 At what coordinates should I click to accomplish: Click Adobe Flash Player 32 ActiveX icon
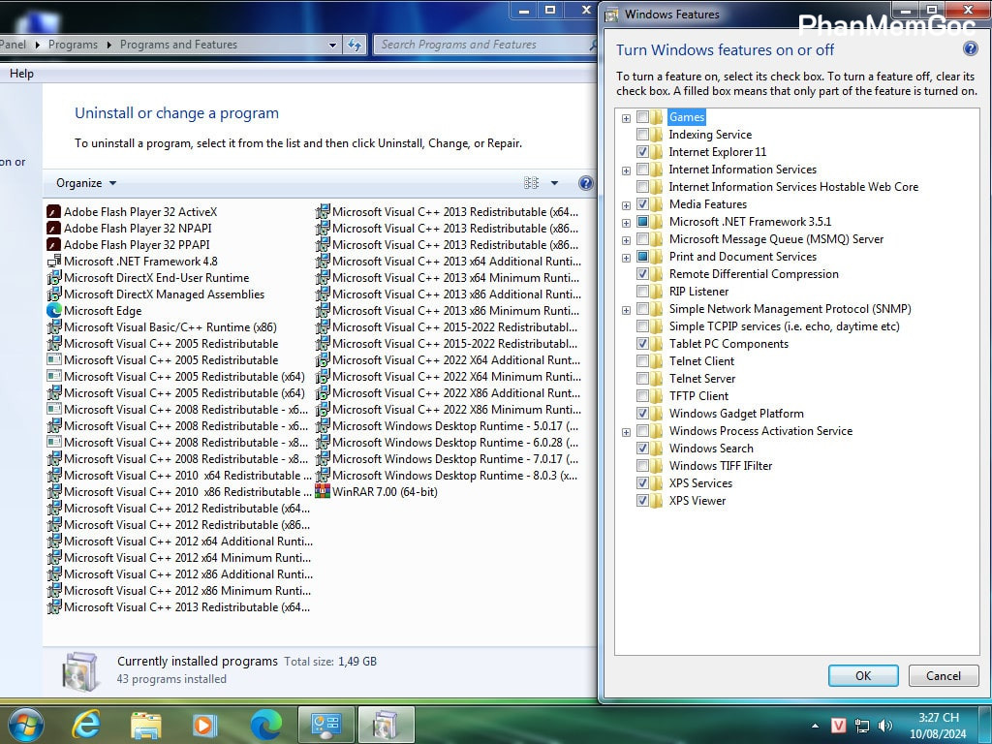(54, 212)
